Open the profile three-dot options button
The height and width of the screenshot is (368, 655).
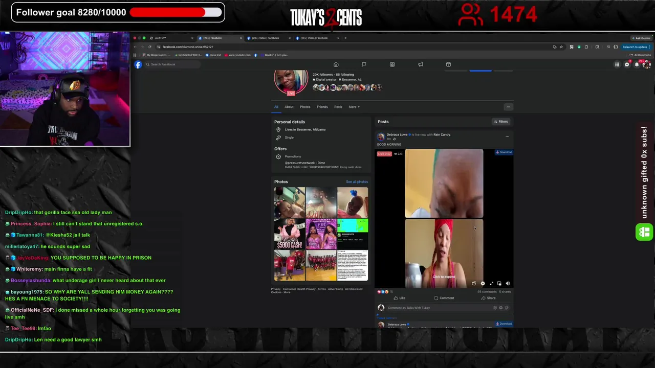[x=508, y=107]
